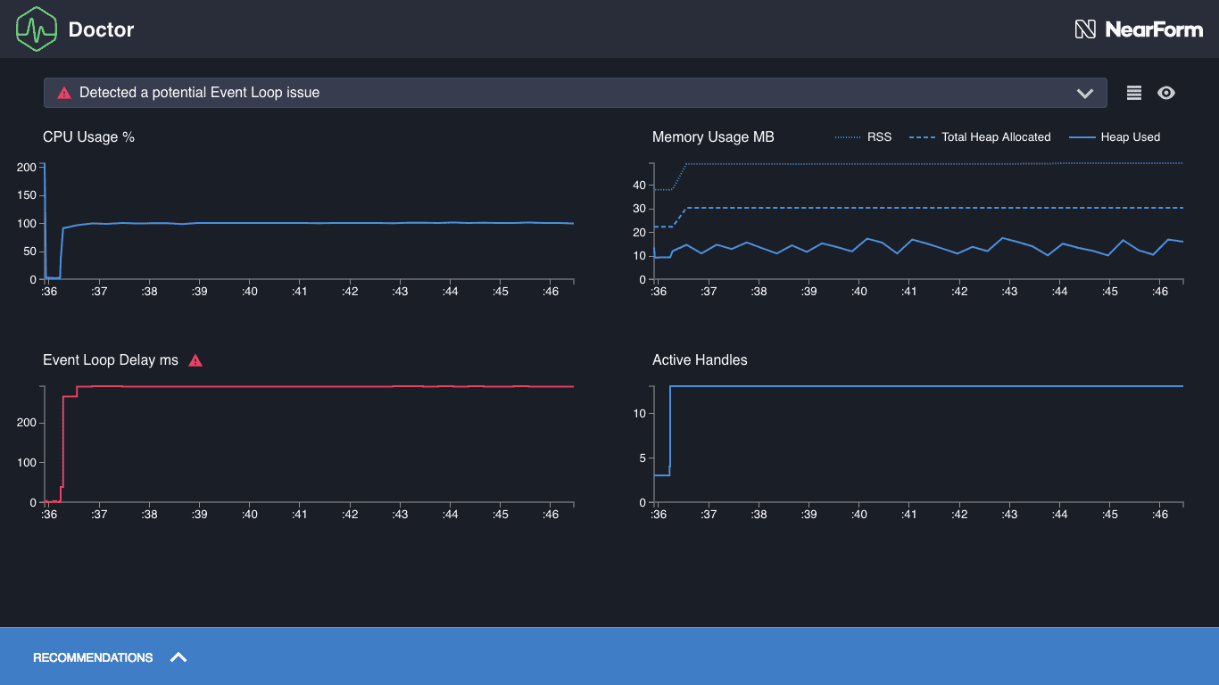
Task: Open the issue selector dropdown arrow
Action: 1086,93
